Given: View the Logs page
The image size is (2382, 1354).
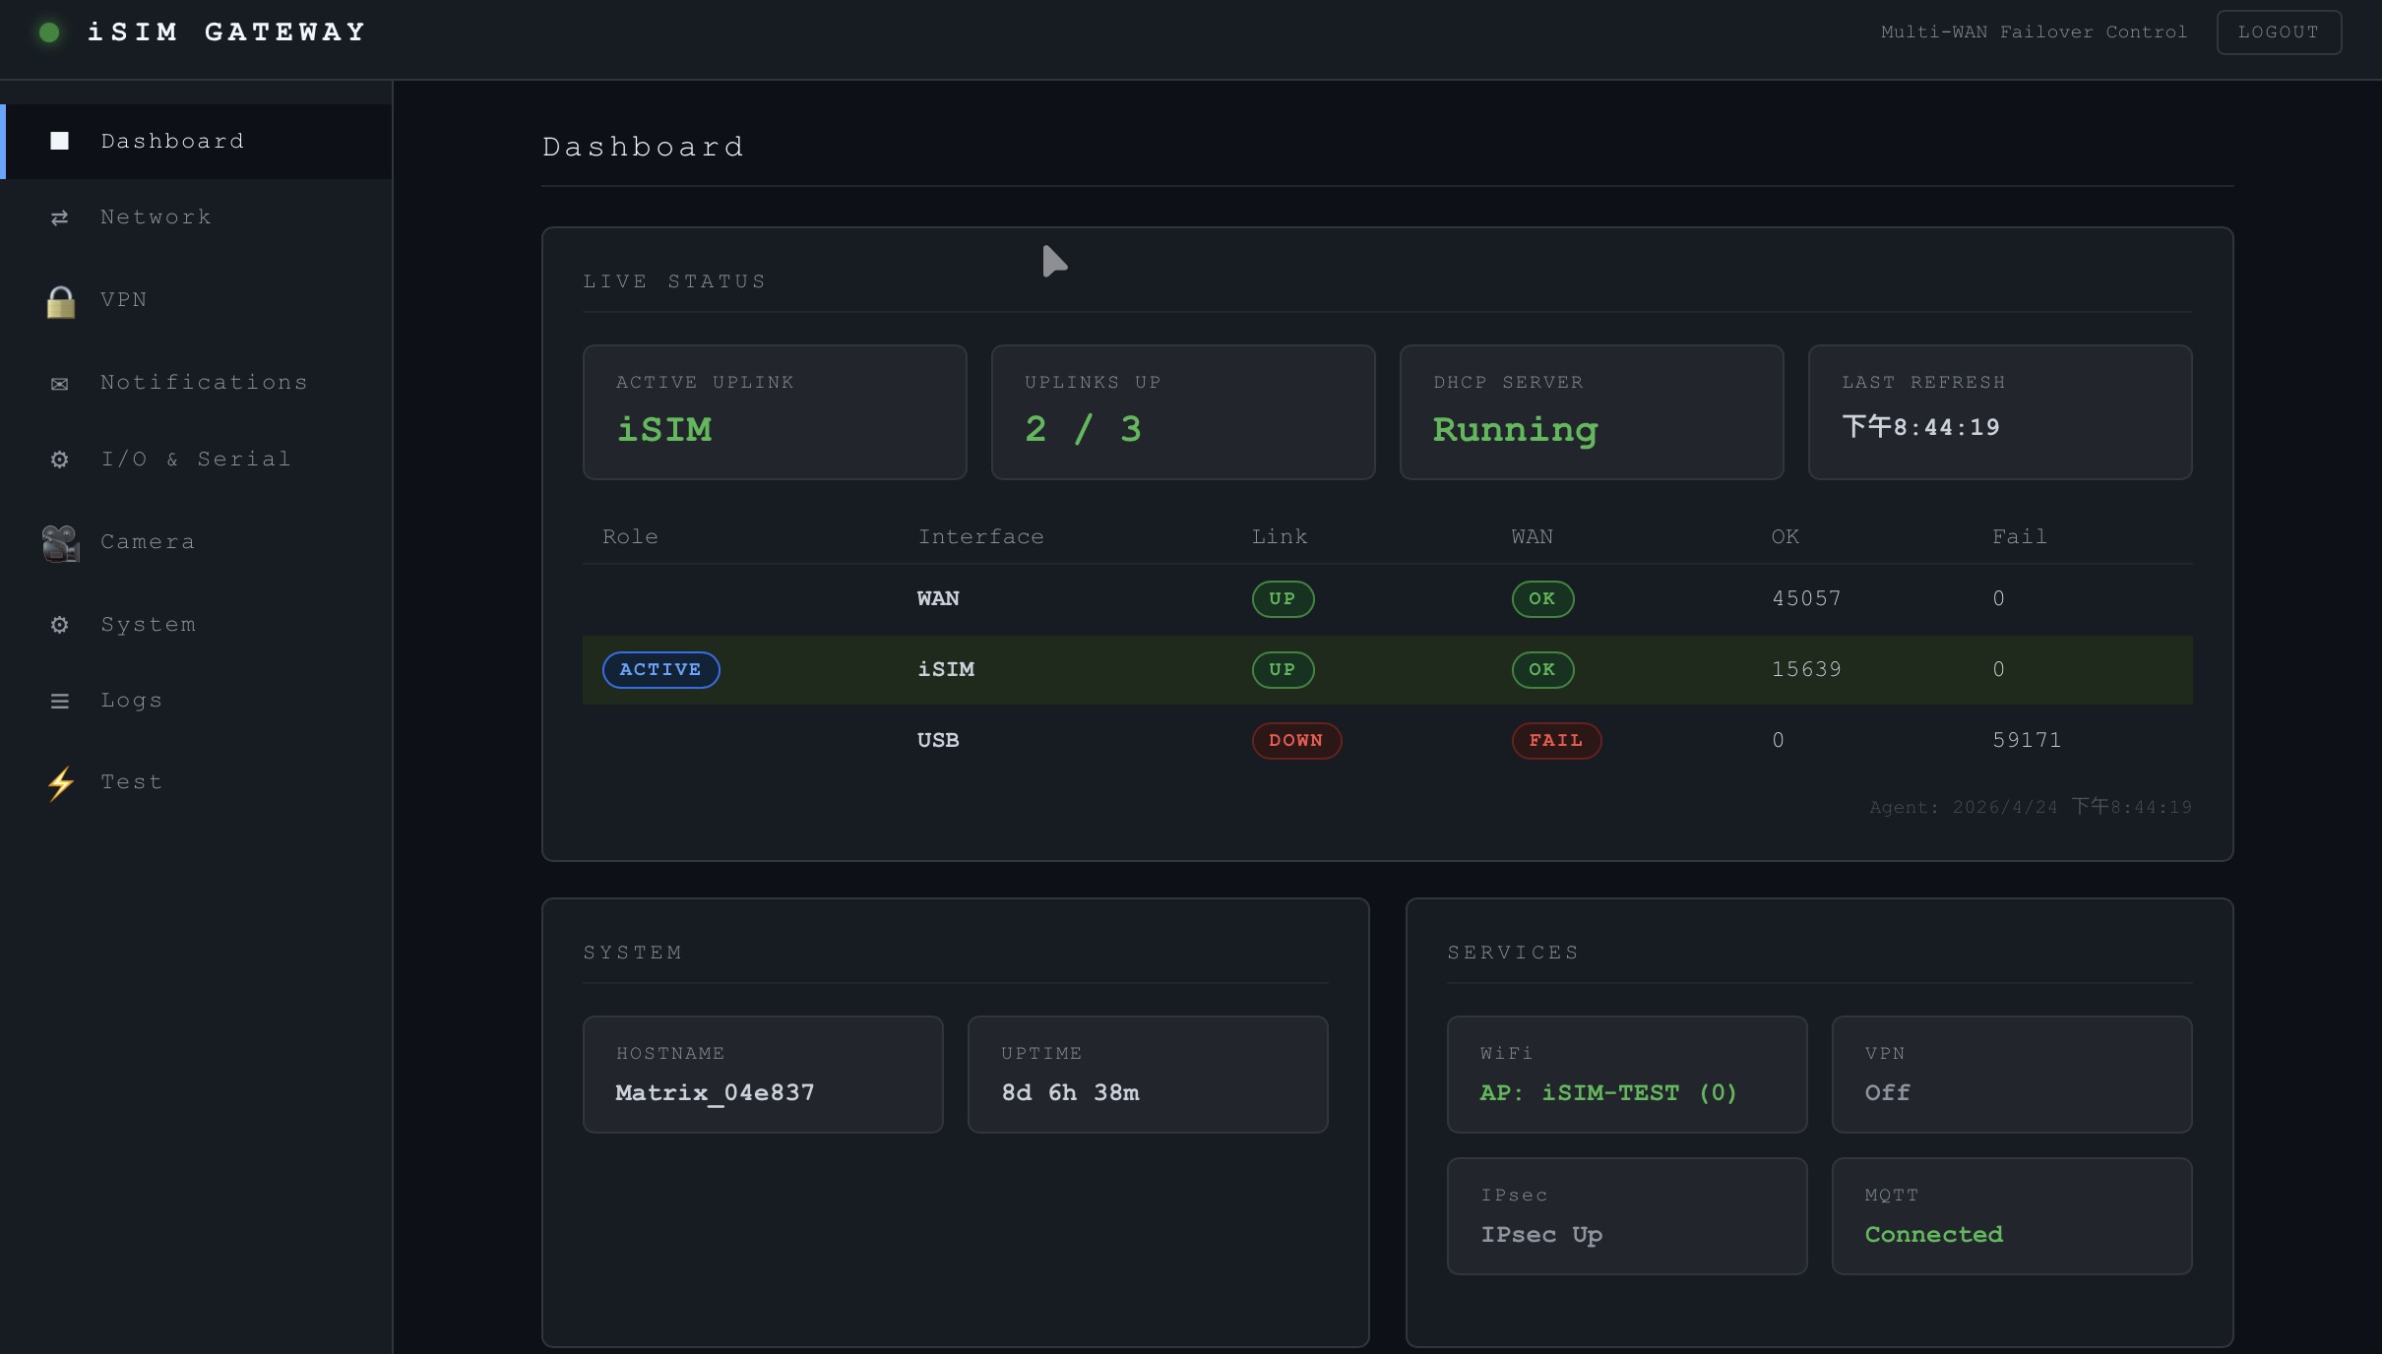Looking at the screenshot, I should click(x=197, y=700).
